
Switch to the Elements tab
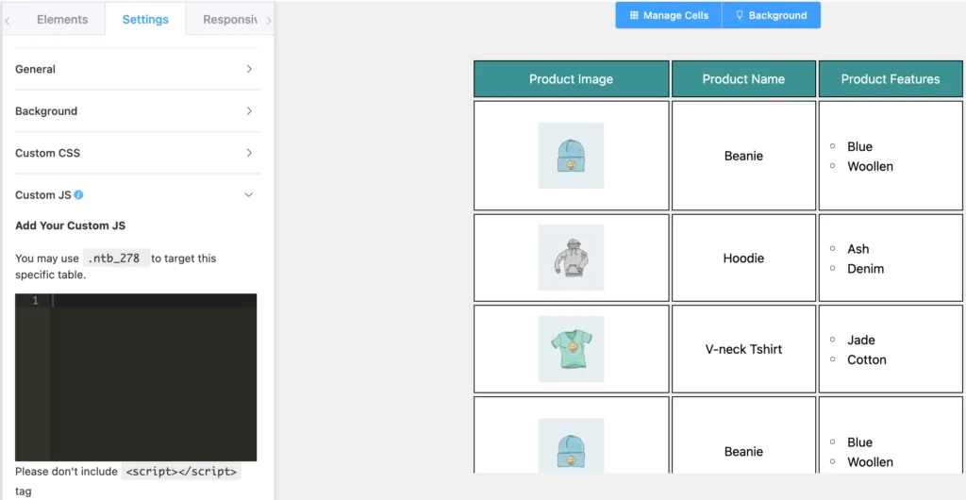pos(62,20)
